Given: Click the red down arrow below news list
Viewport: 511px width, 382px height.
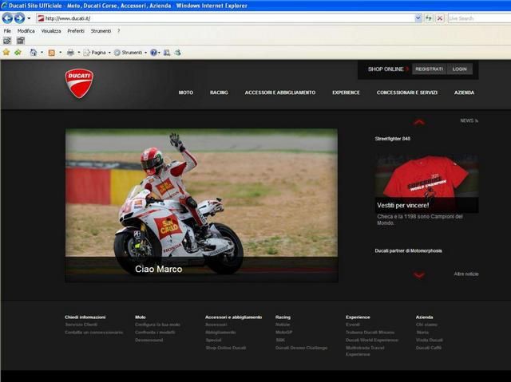Looking at the screenshot, I should [419, 275].
